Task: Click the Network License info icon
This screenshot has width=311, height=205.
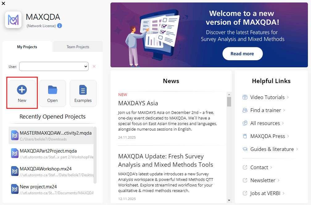Action: tap(60, 26)
